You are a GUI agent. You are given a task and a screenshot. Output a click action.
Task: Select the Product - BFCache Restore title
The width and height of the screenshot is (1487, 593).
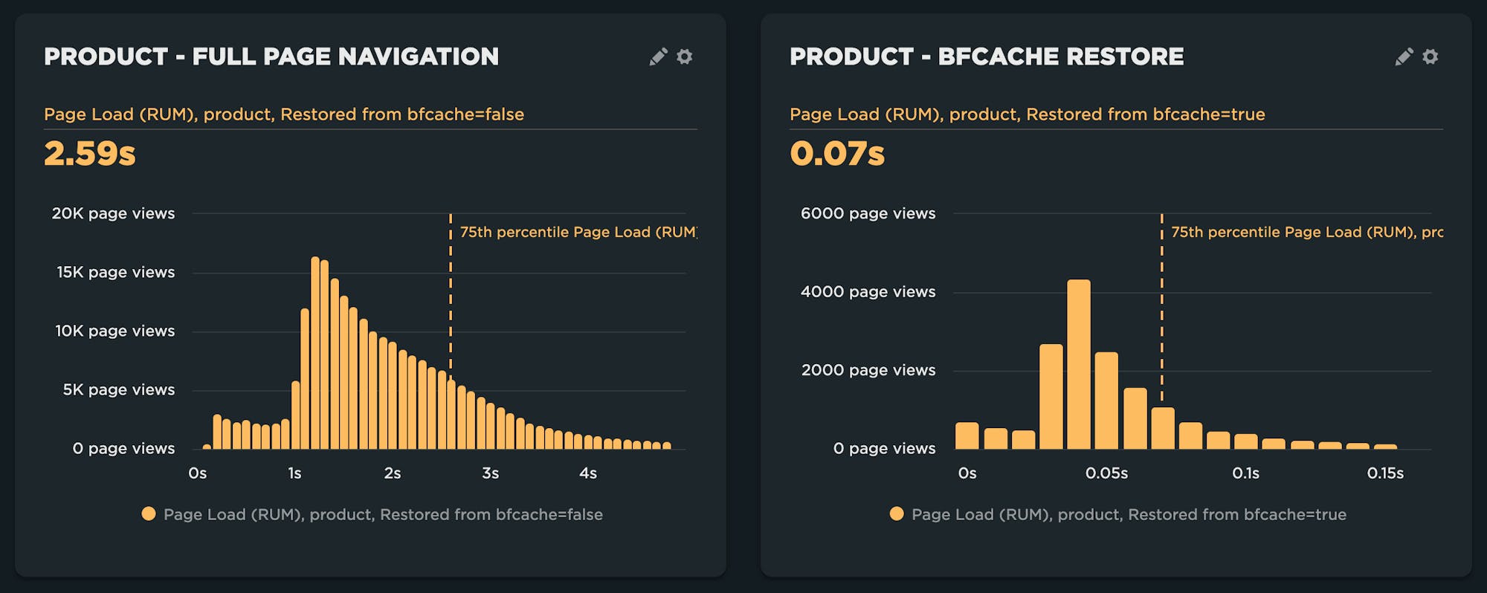(987, 56)
